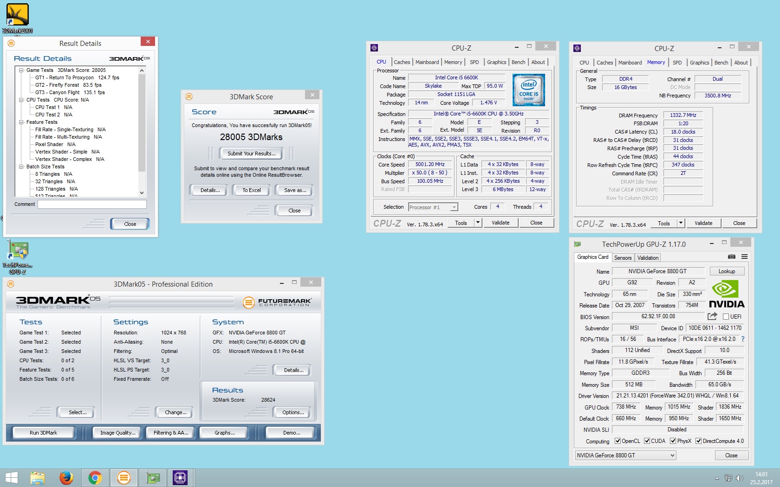This screenshot has width=780, height=487.
Task: Click Save as button in 3DMark Score
Action: pos(295,190)
